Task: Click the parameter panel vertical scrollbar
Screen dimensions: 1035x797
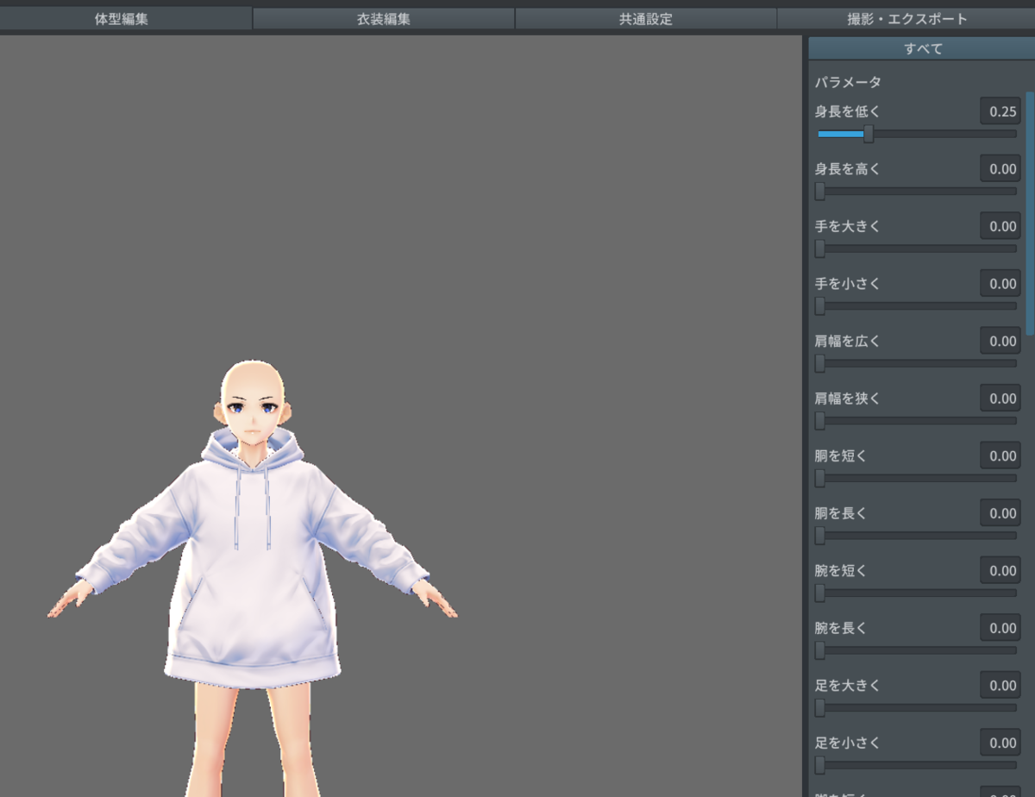Action: tap(1030, 213)
